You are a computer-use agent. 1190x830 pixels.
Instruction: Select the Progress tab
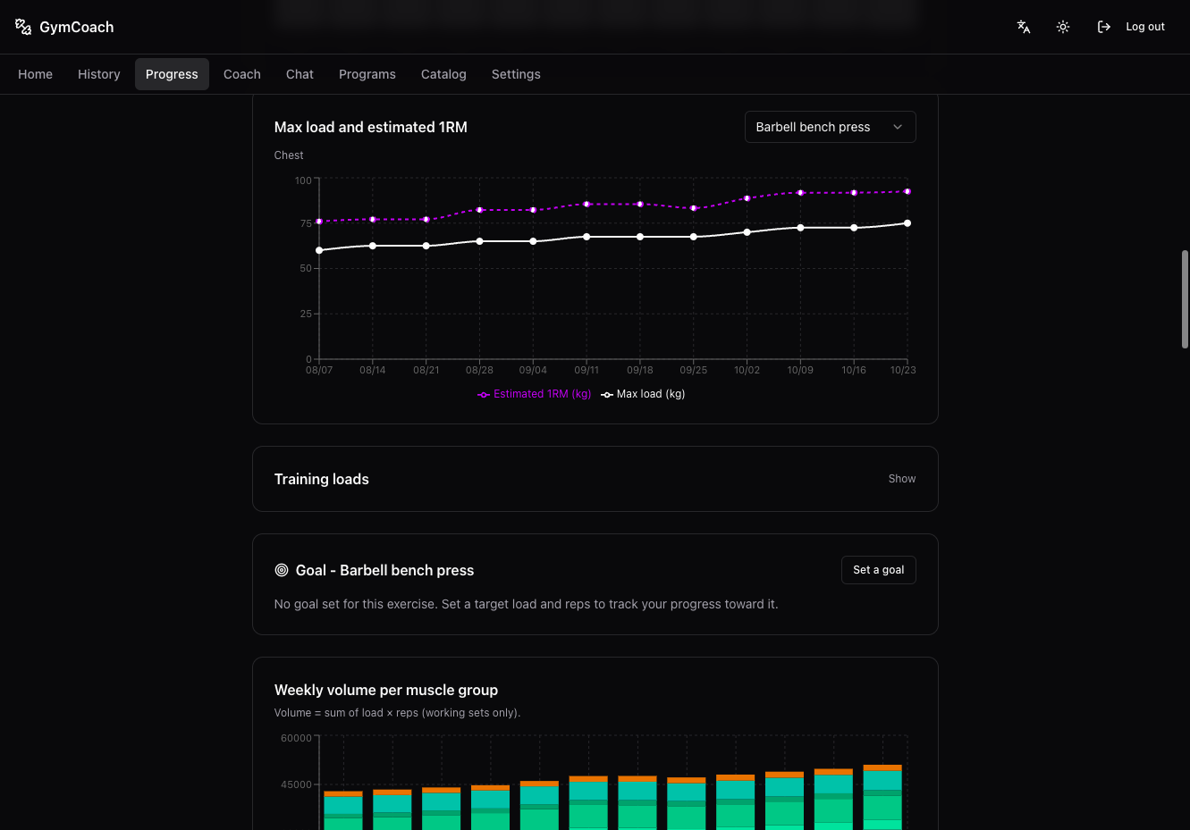tap(172, 74)
